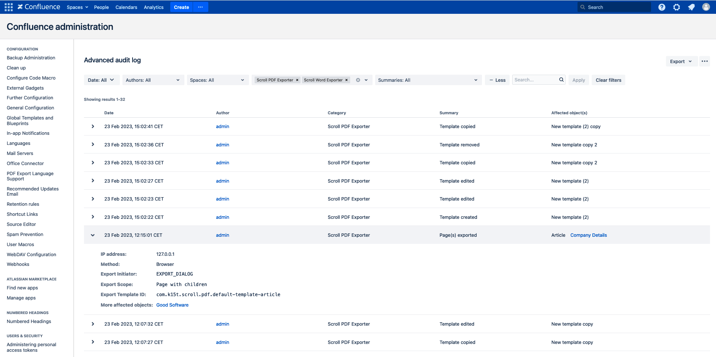
Task: Open the Company Details link
Action: point(588,235)
